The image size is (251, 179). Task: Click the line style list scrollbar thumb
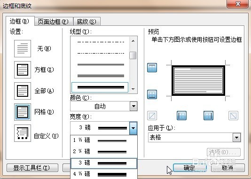pyautogui.click(x=133, y=55)
